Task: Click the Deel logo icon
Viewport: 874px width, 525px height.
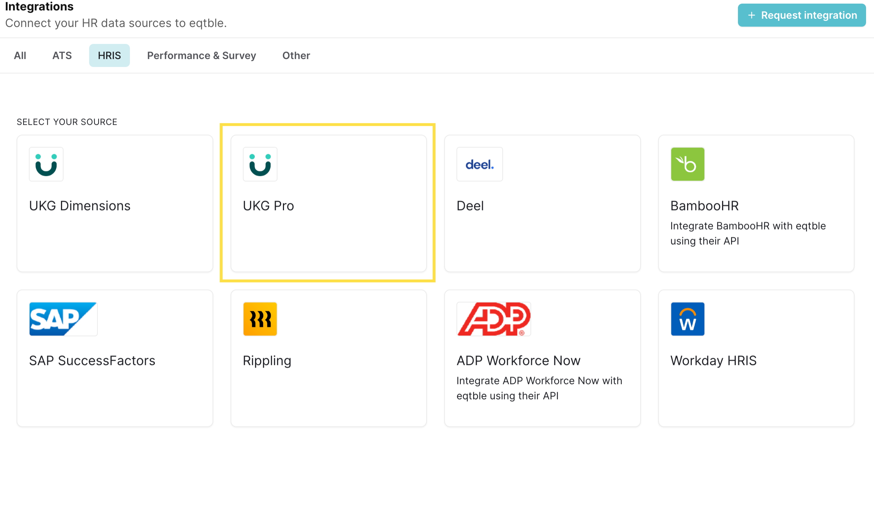Action: pyautogui.click(x=479, y=164)
